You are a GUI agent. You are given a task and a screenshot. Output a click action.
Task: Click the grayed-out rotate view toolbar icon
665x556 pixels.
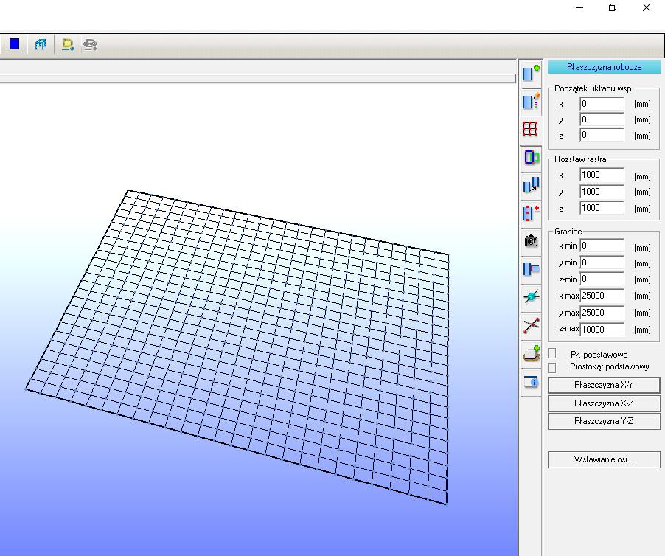click(90, 44)
